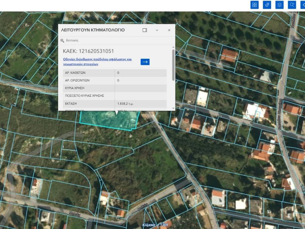Click the layers-with-grid toolbar icon
Image resolution: width=305 pixels, height=229 pixels.
coord(267,5)
